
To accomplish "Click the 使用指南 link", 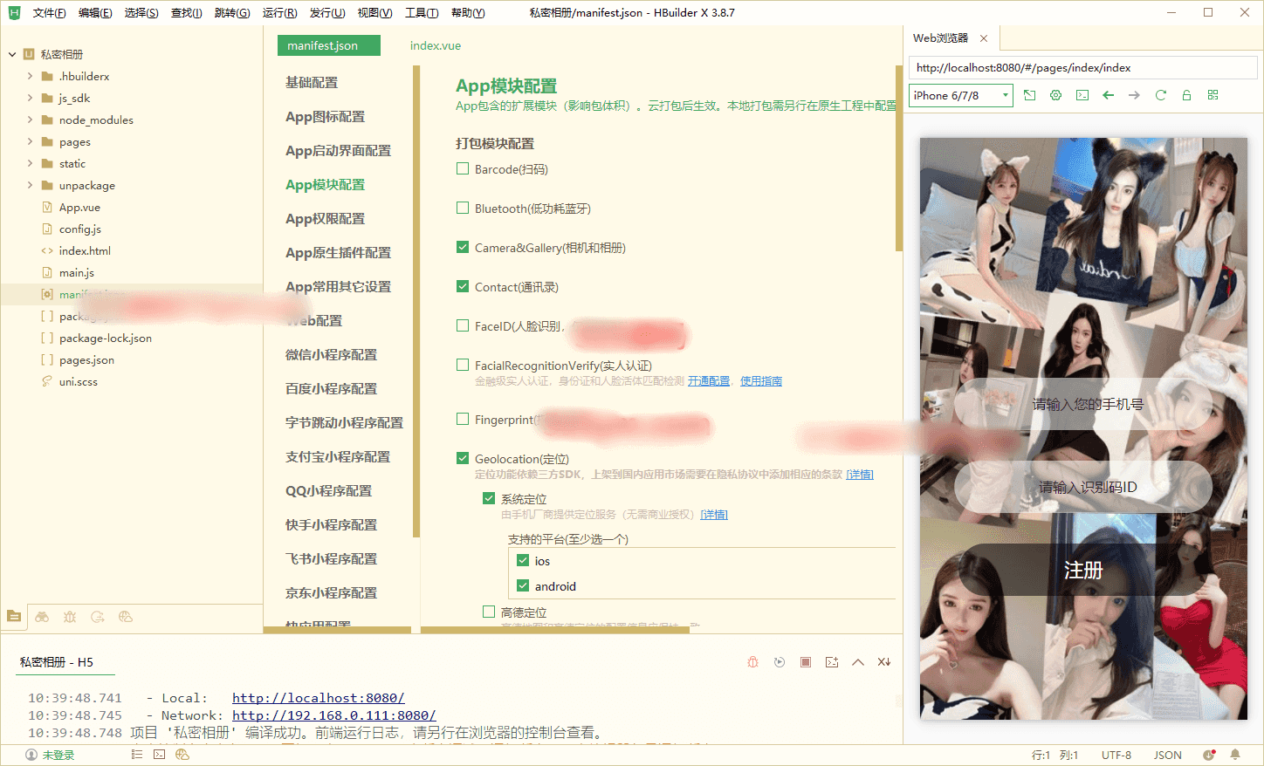I will coord(760,381).
